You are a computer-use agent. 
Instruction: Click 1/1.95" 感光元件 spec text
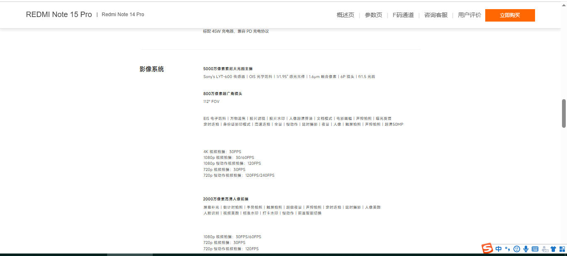pos(291,77)
